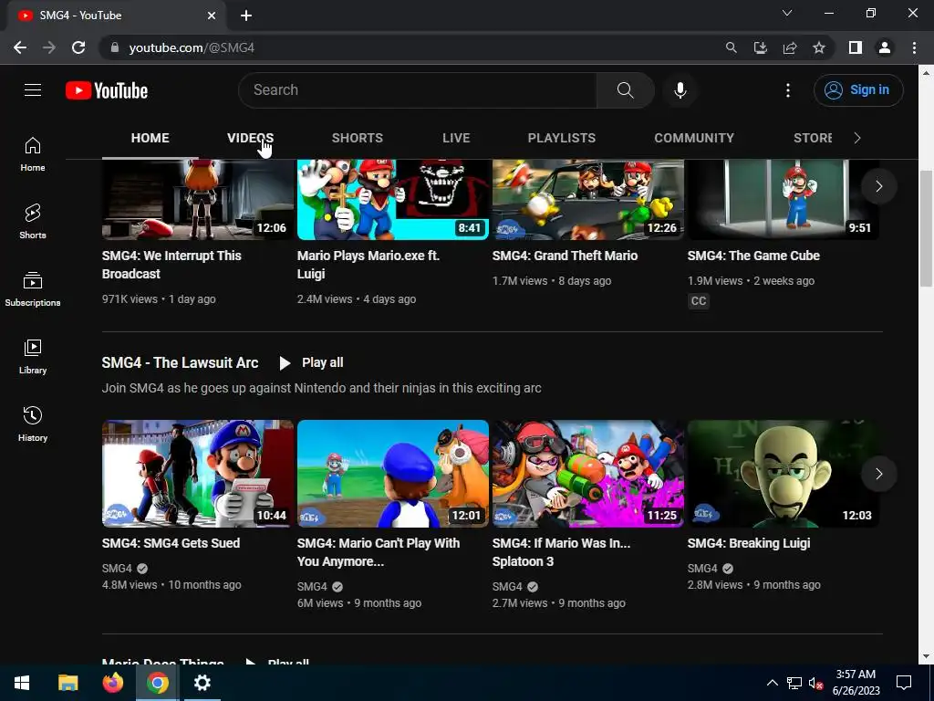The width and height of the screenshot is (934, 701).
Task: Switch to the VIDEOS tab
Action: [250, 139]
